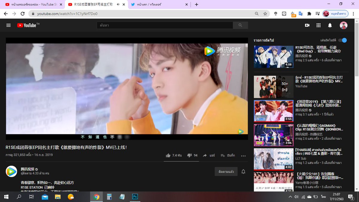Open a new browser tab
This screenshot has width=359, height=202.
pyautogui.click(x=196, y=4)
